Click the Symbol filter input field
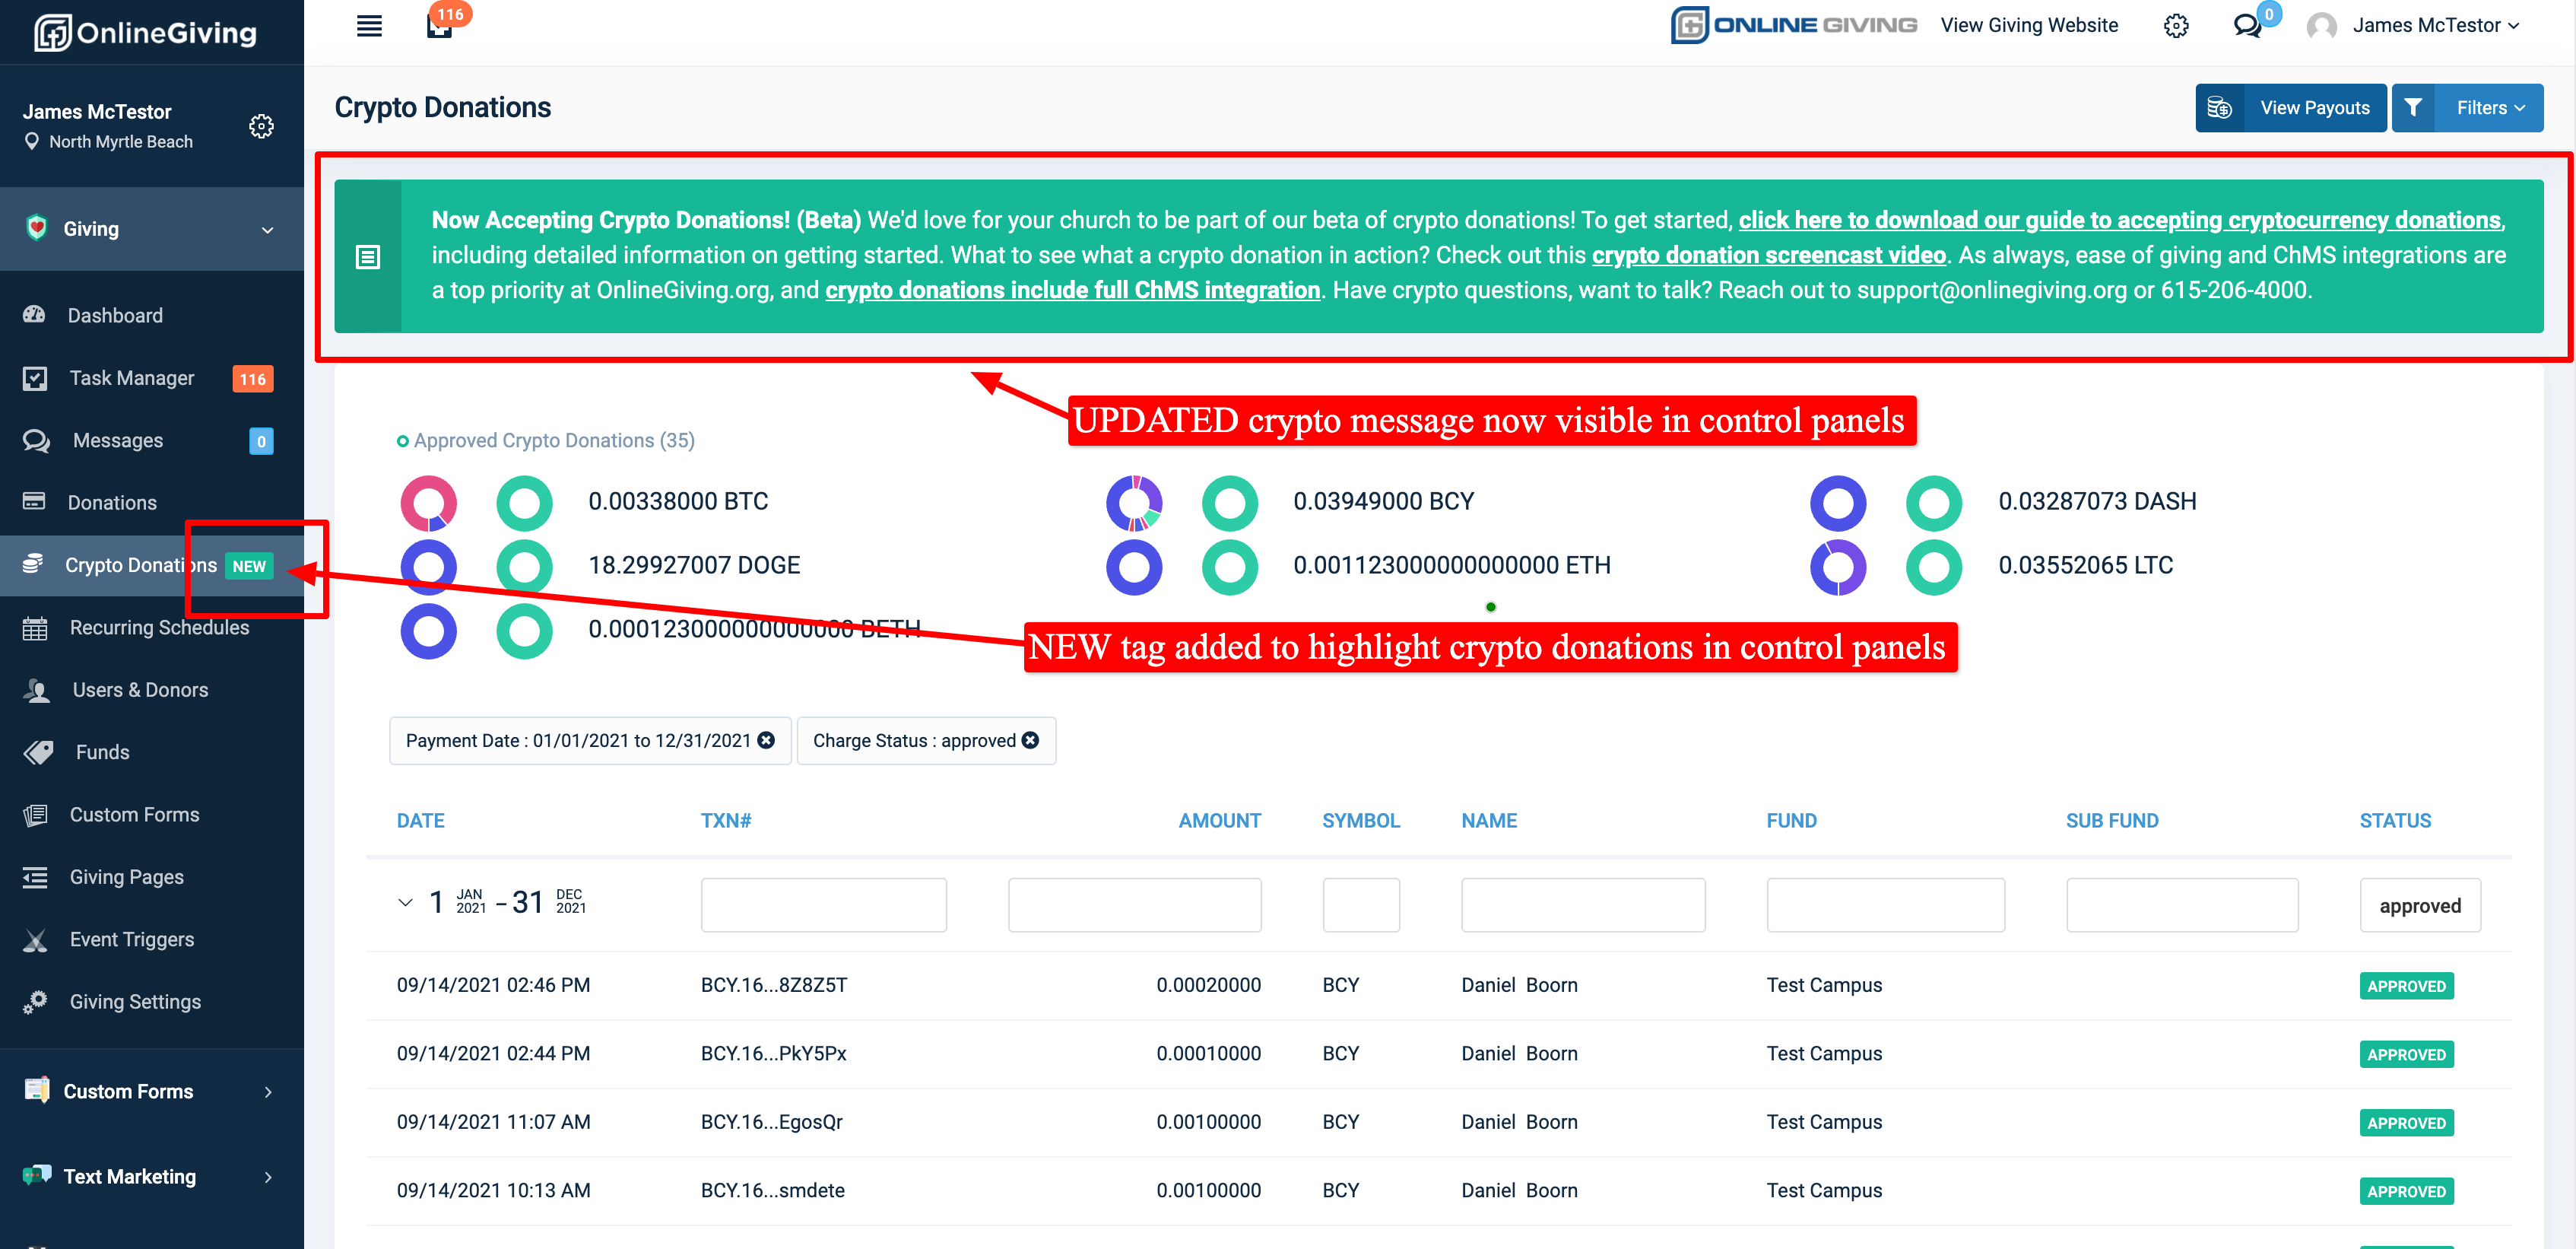Viewport: 2576px width, 1249px height. click(x=1361, y=904)
